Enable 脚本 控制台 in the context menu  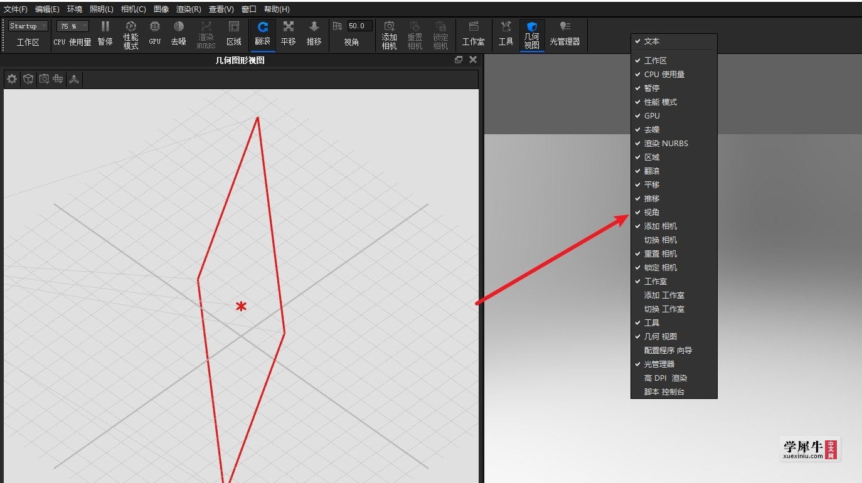pyautogui.click(x=674, y=391)
